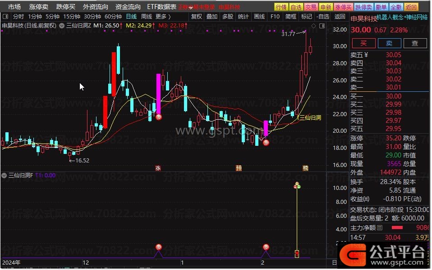
Task: Click the 全撤 cancel-all button
Action: pos(396,7)
